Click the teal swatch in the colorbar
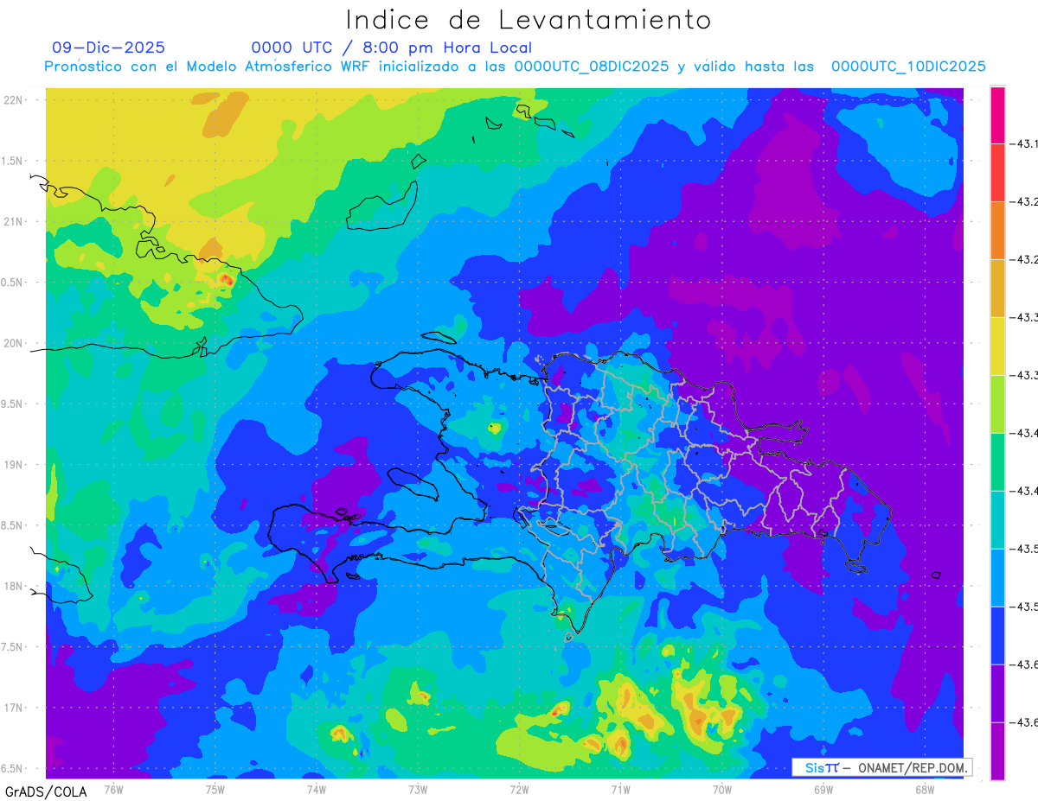The height and width of the screenshot is (801, 1038). click(x=997, y=520)
